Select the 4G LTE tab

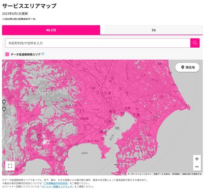51,30
